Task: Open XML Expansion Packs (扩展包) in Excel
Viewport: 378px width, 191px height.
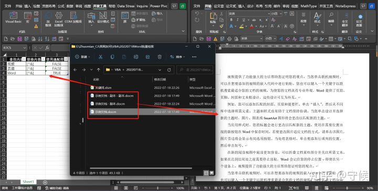Action: point(139,20)
